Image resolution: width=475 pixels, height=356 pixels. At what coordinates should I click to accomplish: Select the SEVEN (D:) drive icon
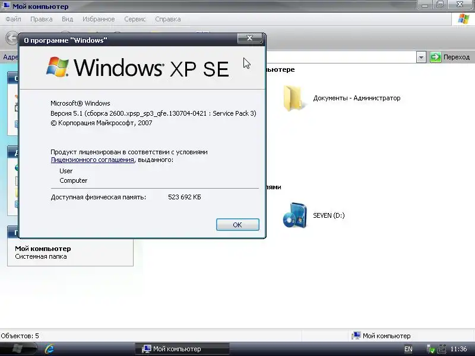[294, 215]
